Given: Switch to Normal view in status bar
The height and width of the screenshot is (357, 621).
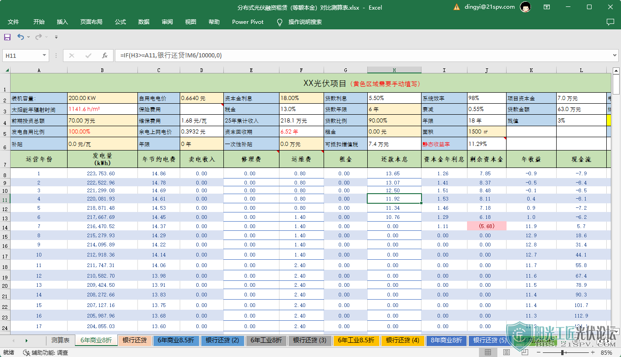Looking at the screenshot, I should pyautogui.click(x=488, y=352).
